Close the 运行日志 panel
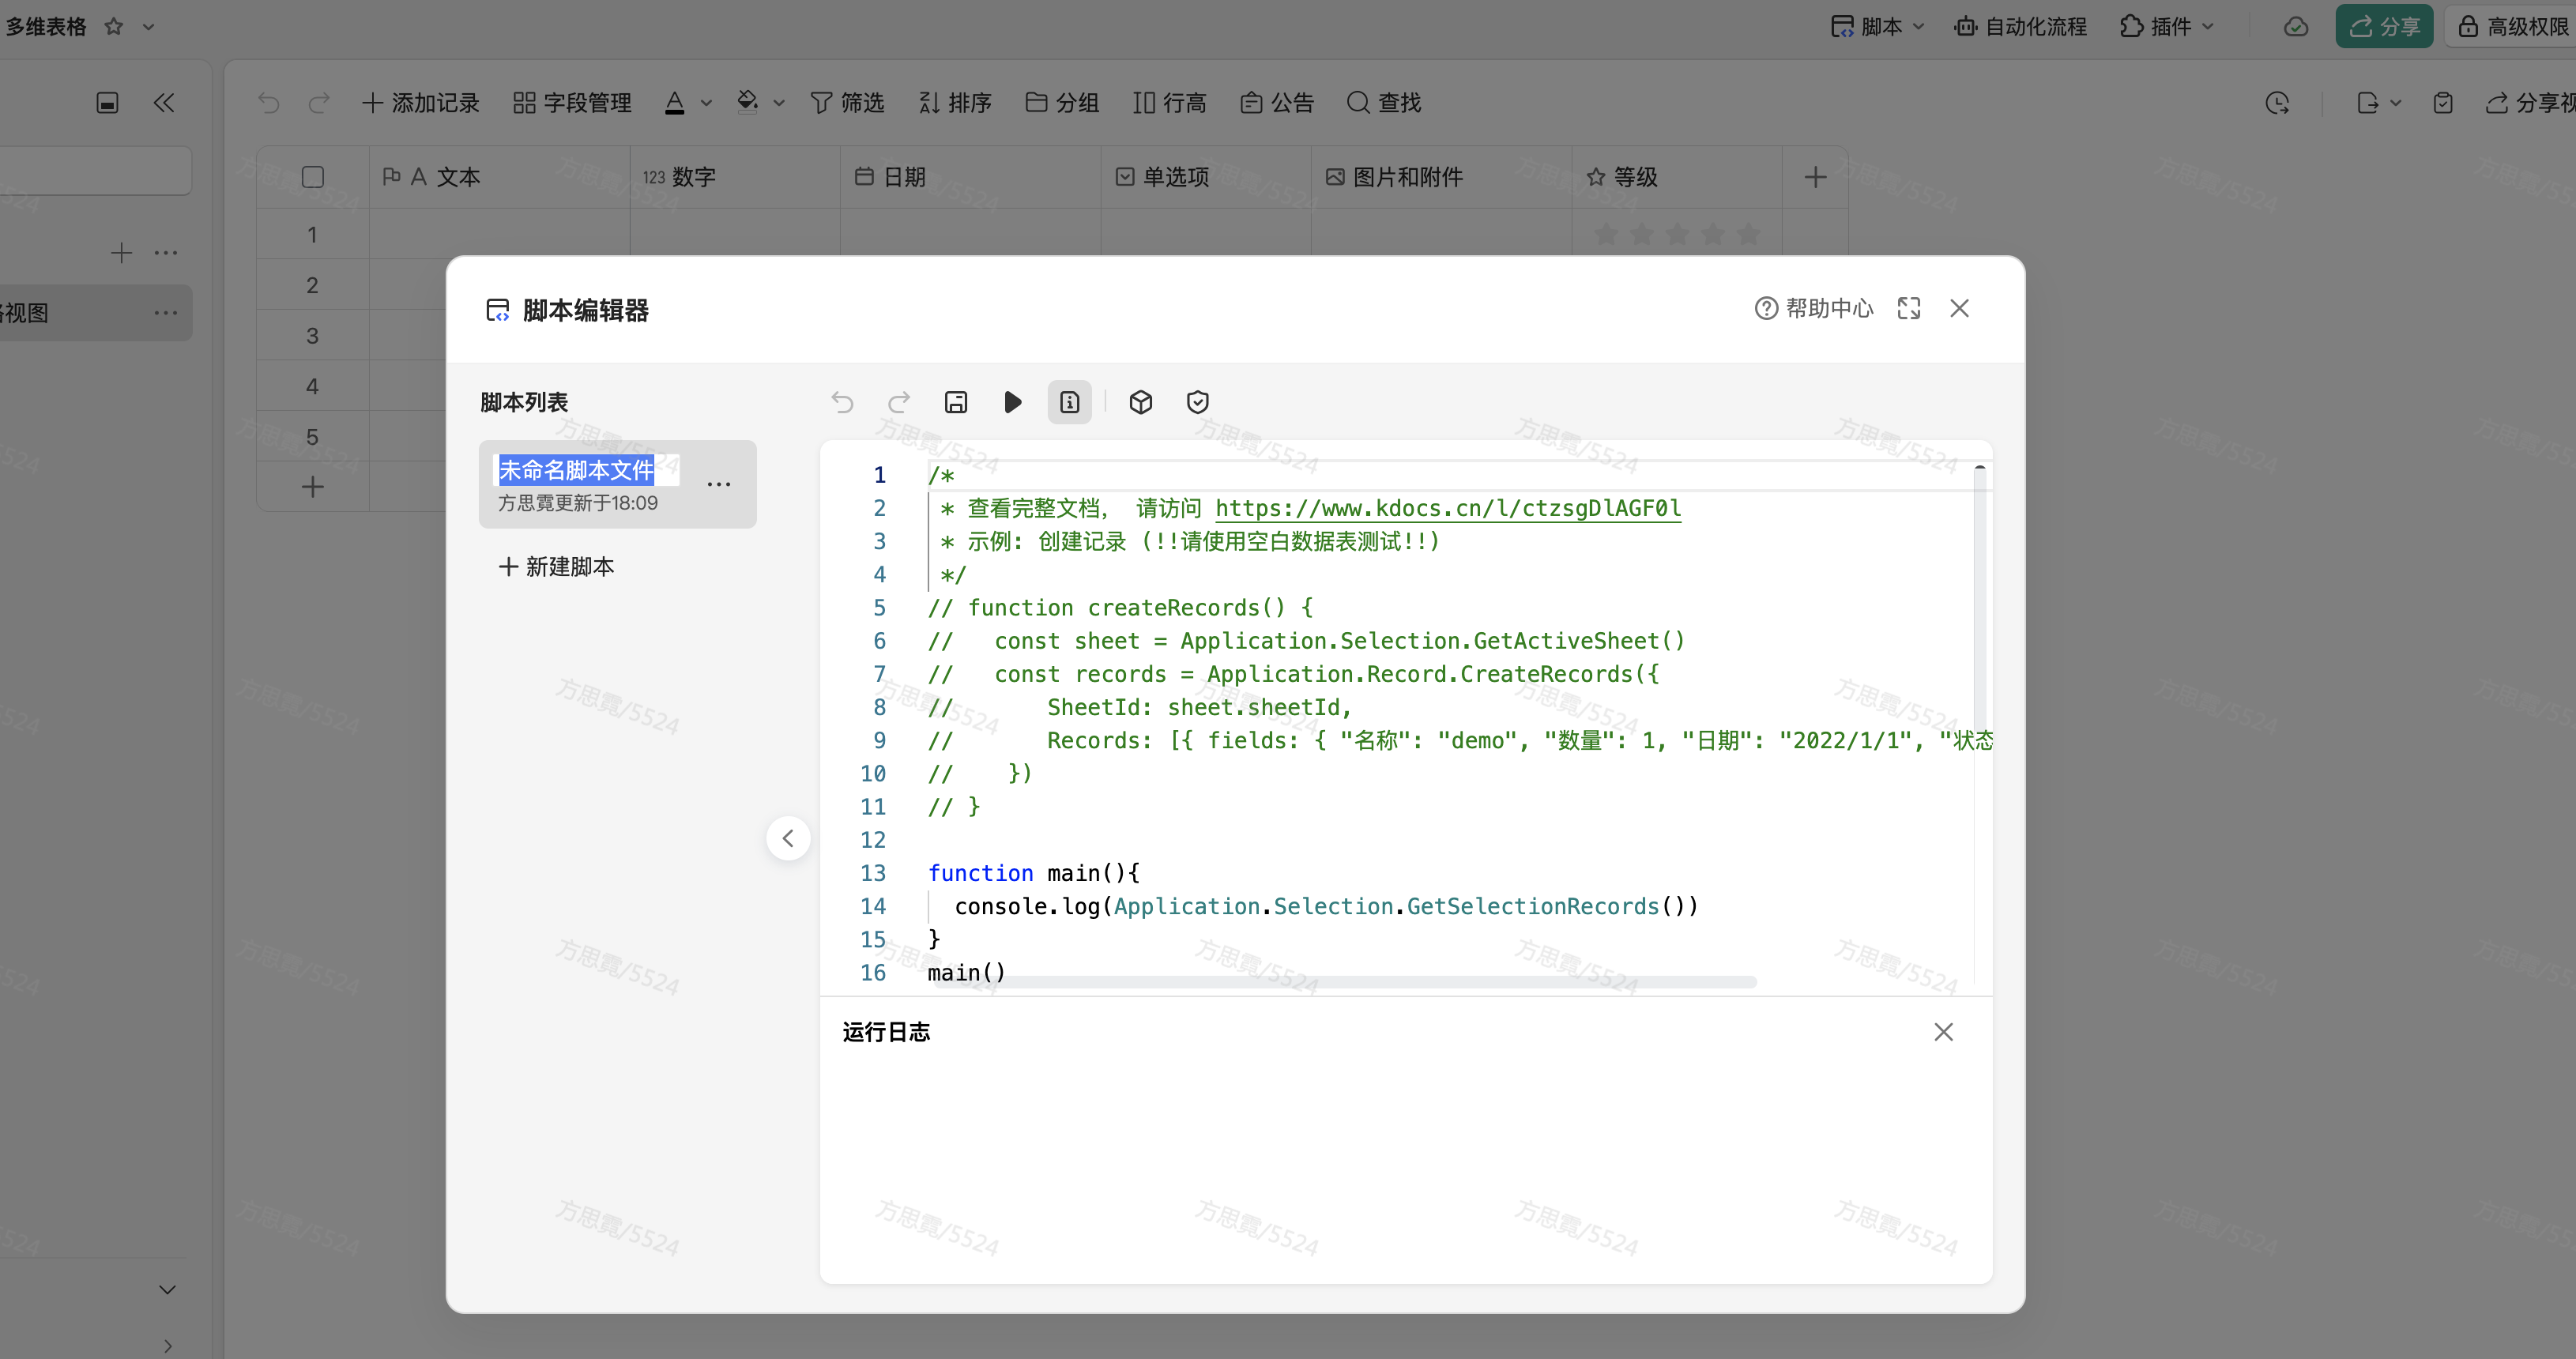 click(x=1942, y=1031)
